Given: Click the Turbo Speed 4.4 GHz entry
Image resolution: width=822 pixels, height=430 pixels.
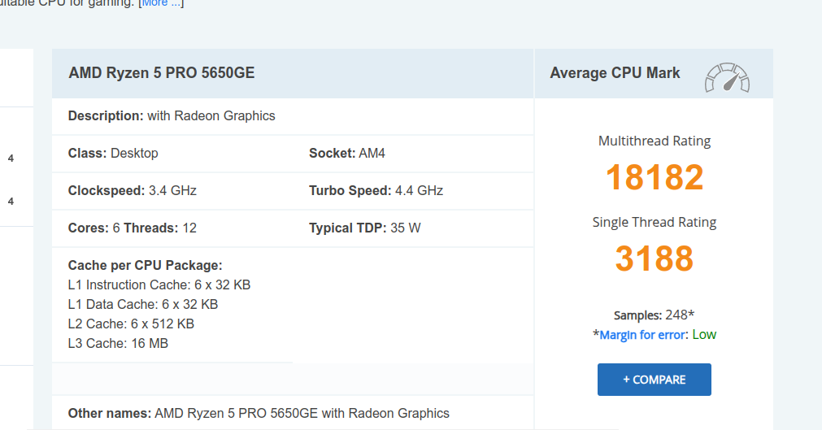Looking at the screenshot, I should tap(376, 191).
